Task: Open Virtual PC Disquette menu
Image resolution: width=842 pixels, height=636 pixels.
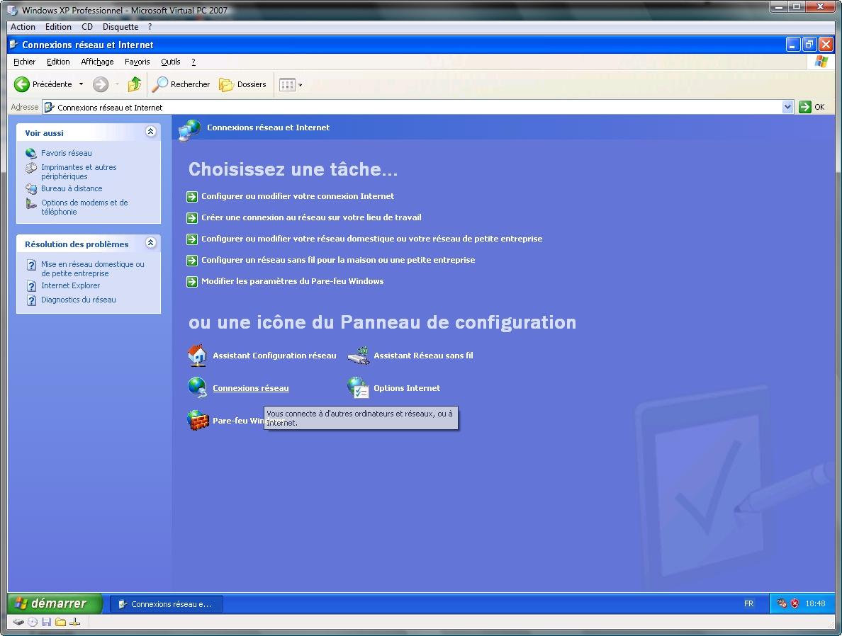Action: click(120, 27)
